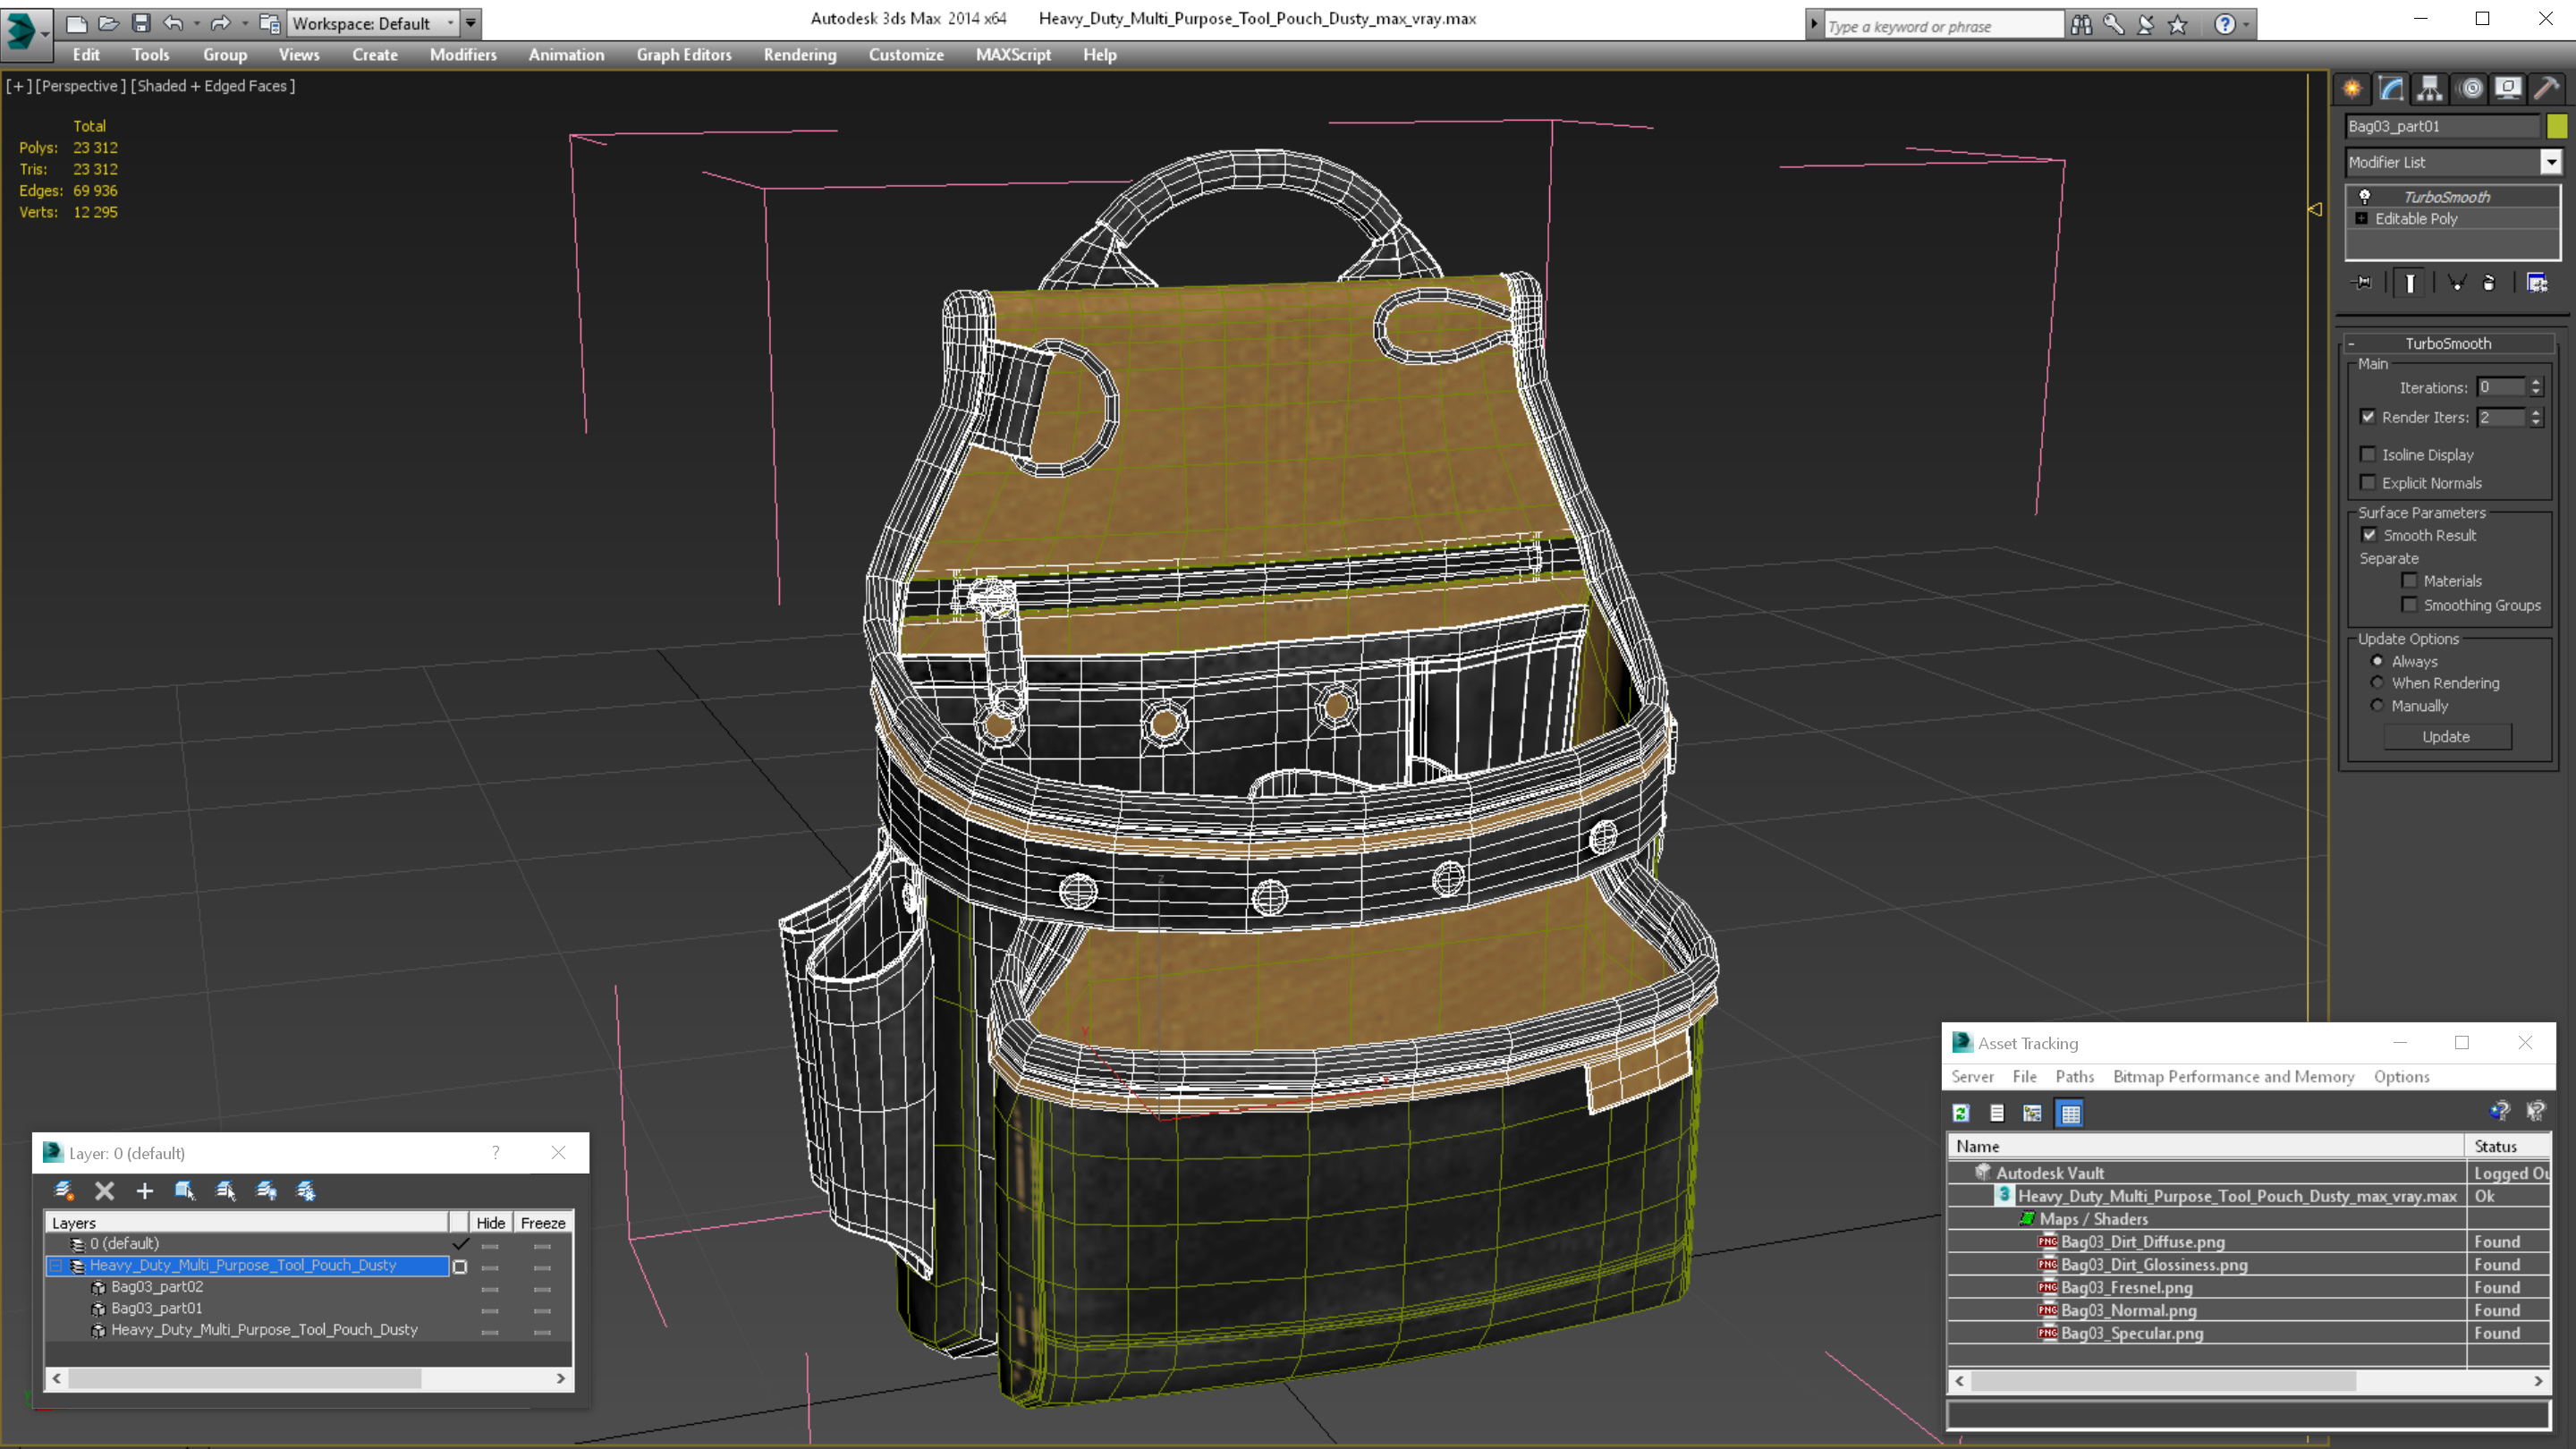Enable the Isoline Display checkbox

point(2368,454)
